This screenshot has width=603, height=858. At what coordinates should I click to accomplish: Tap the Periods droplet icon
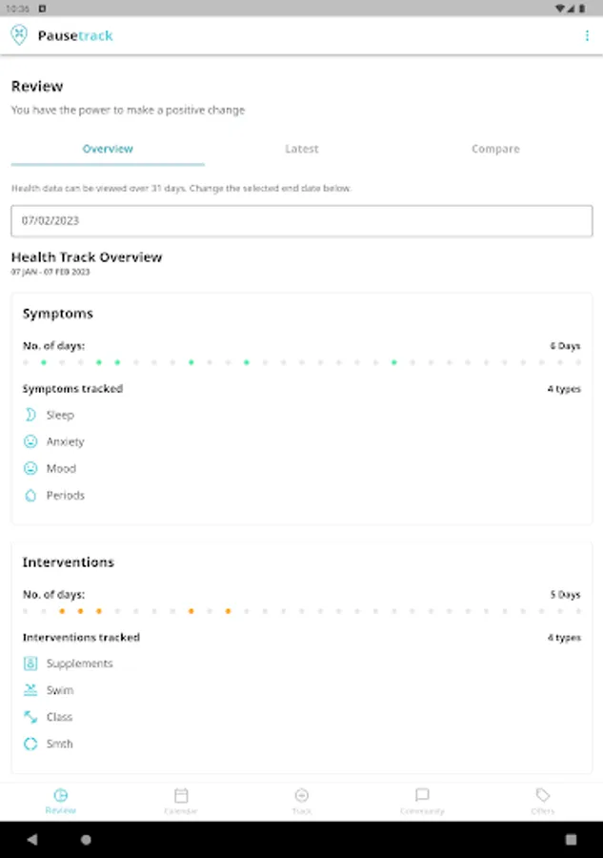30,495
